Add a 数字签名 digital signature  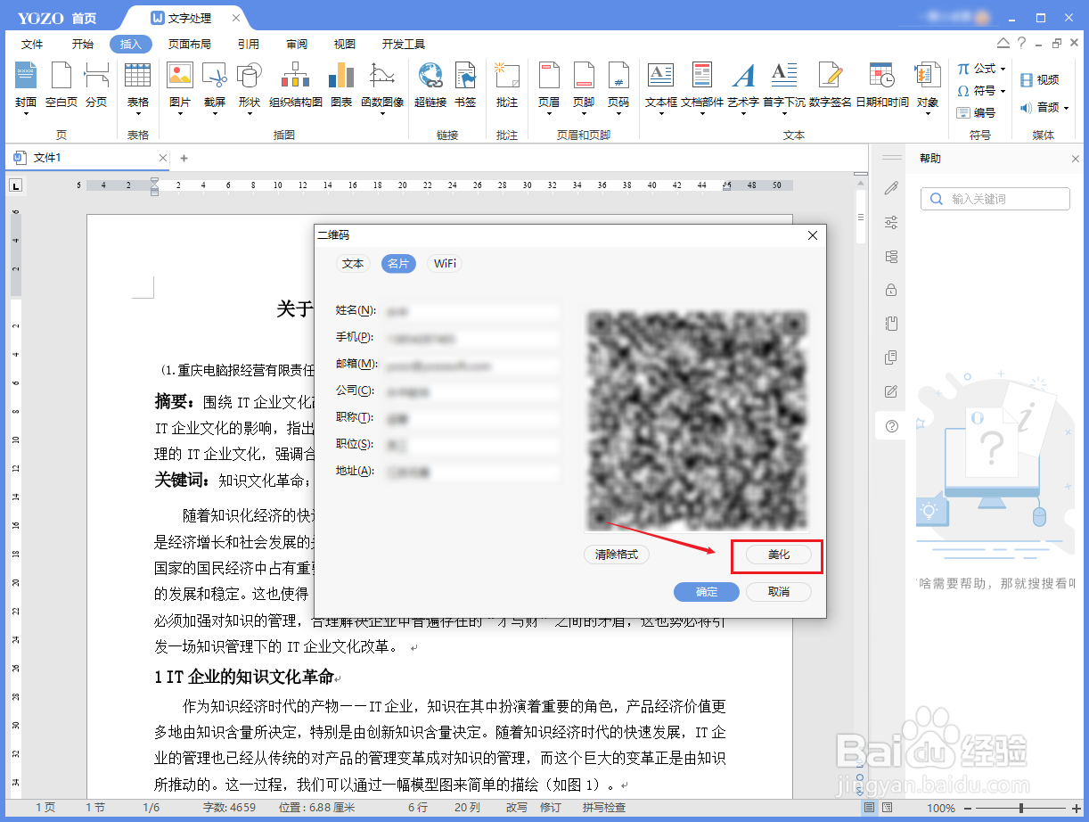coord(831,86)
